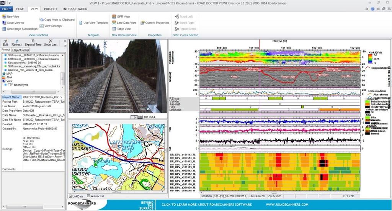This screenshot has width=392, height=211.
Task: Click the Z=65,95m status bar value
Action: pyautogui.click(x=274, y=196)
